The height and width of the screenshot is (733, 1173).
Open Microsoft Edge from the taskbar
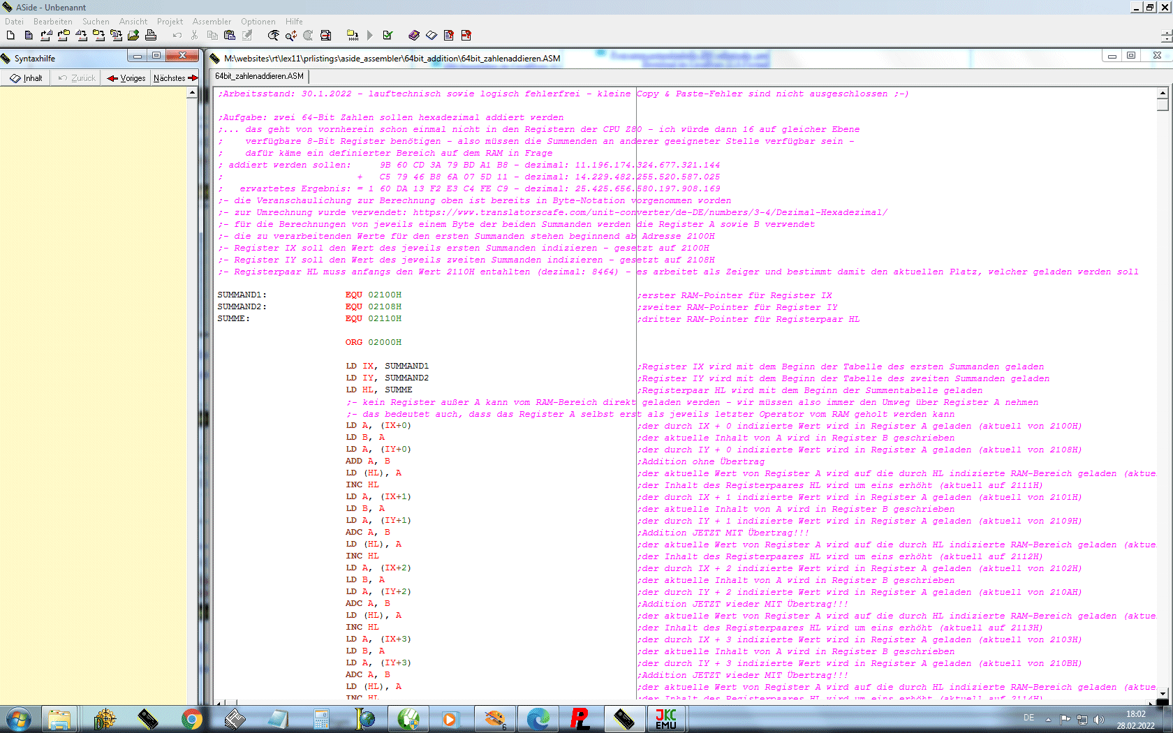point(538,719)
